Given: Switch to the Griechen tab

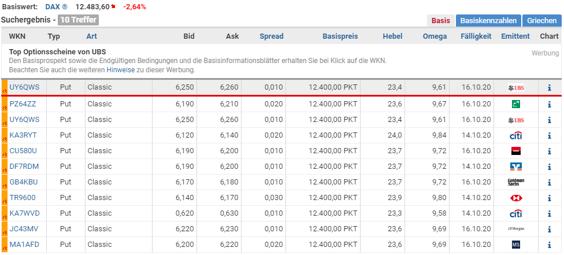Looking at the screenshot, I should [x=541, y=21].
